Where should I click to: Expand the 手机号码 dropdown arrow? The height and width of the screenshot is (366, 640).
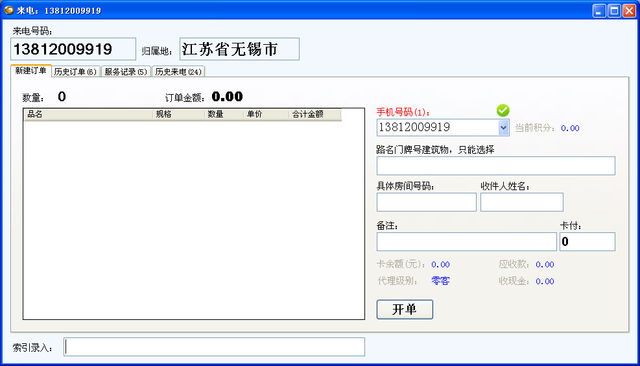coord(504,128)
